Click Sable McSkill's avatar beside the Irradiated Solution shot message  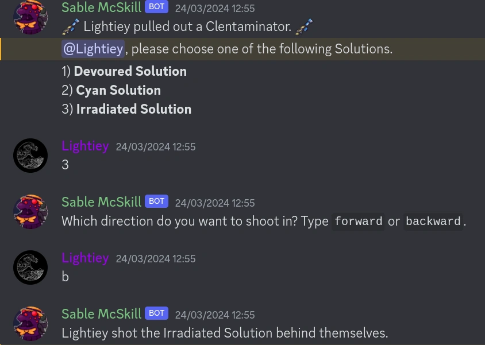click(x=30, y=323)
